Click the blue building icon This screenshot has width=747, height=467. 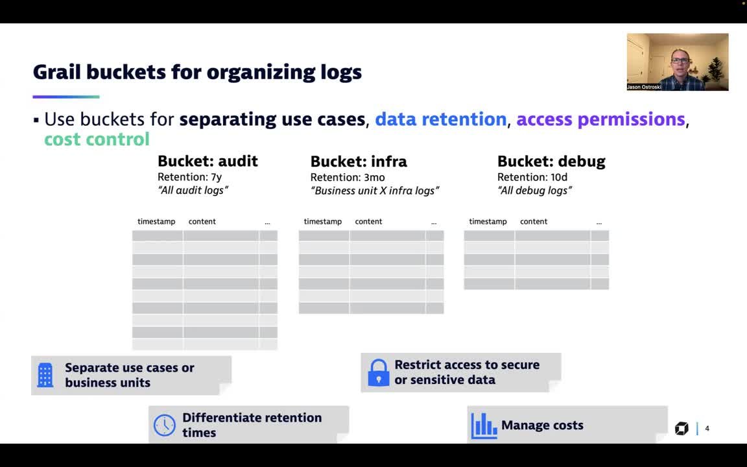click(x=45, y=375)
